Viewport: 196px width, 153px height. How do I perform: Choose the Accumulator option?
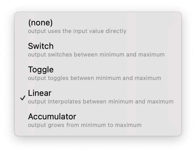(52, 117)
